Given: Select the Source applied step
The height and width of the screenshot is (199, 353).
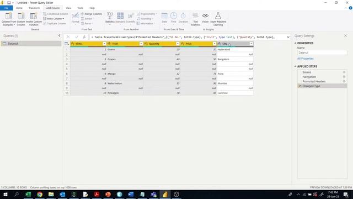Looking at the screenshot, I should click(x=322, y=72).
